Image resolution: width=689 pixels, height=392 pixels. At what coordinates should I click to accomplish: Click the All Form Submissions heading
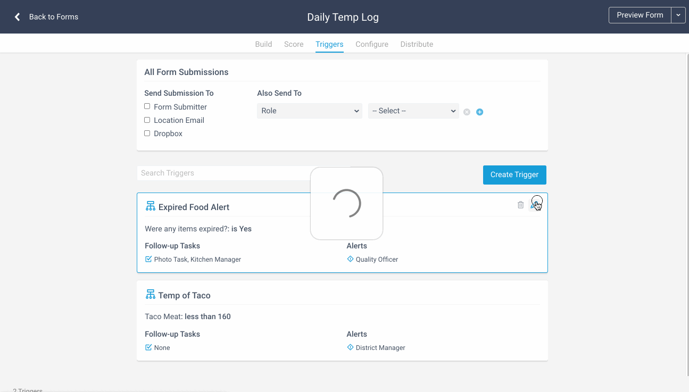click(x=186, y=72)
